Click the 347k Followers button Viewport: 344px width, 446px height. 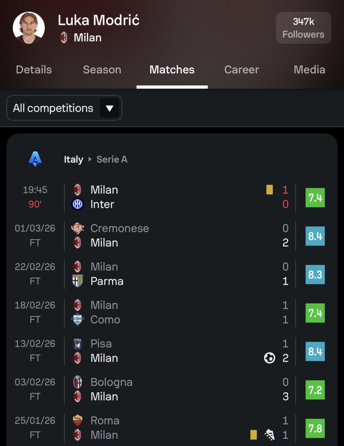[x=303, y=28]
